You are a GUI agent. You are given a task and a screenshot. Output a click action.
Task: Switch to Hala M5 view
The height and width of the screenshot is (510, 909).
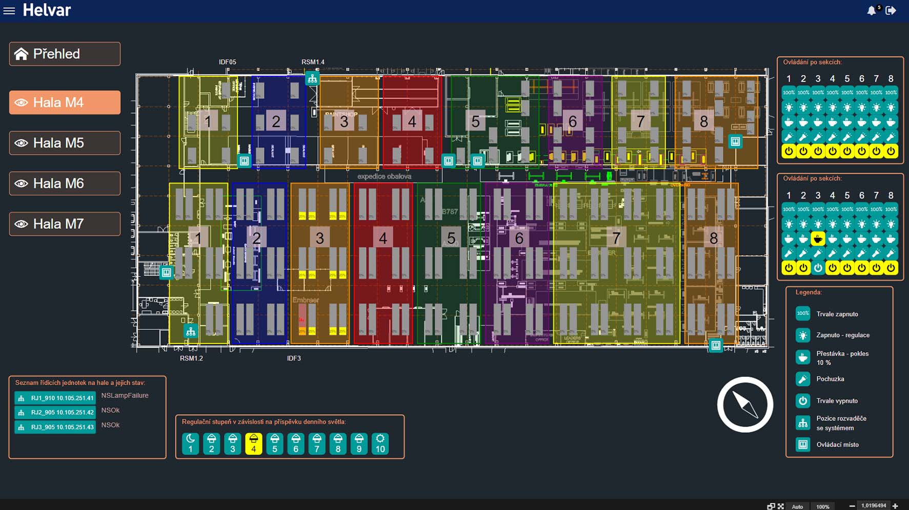click(x=65, y=143)
